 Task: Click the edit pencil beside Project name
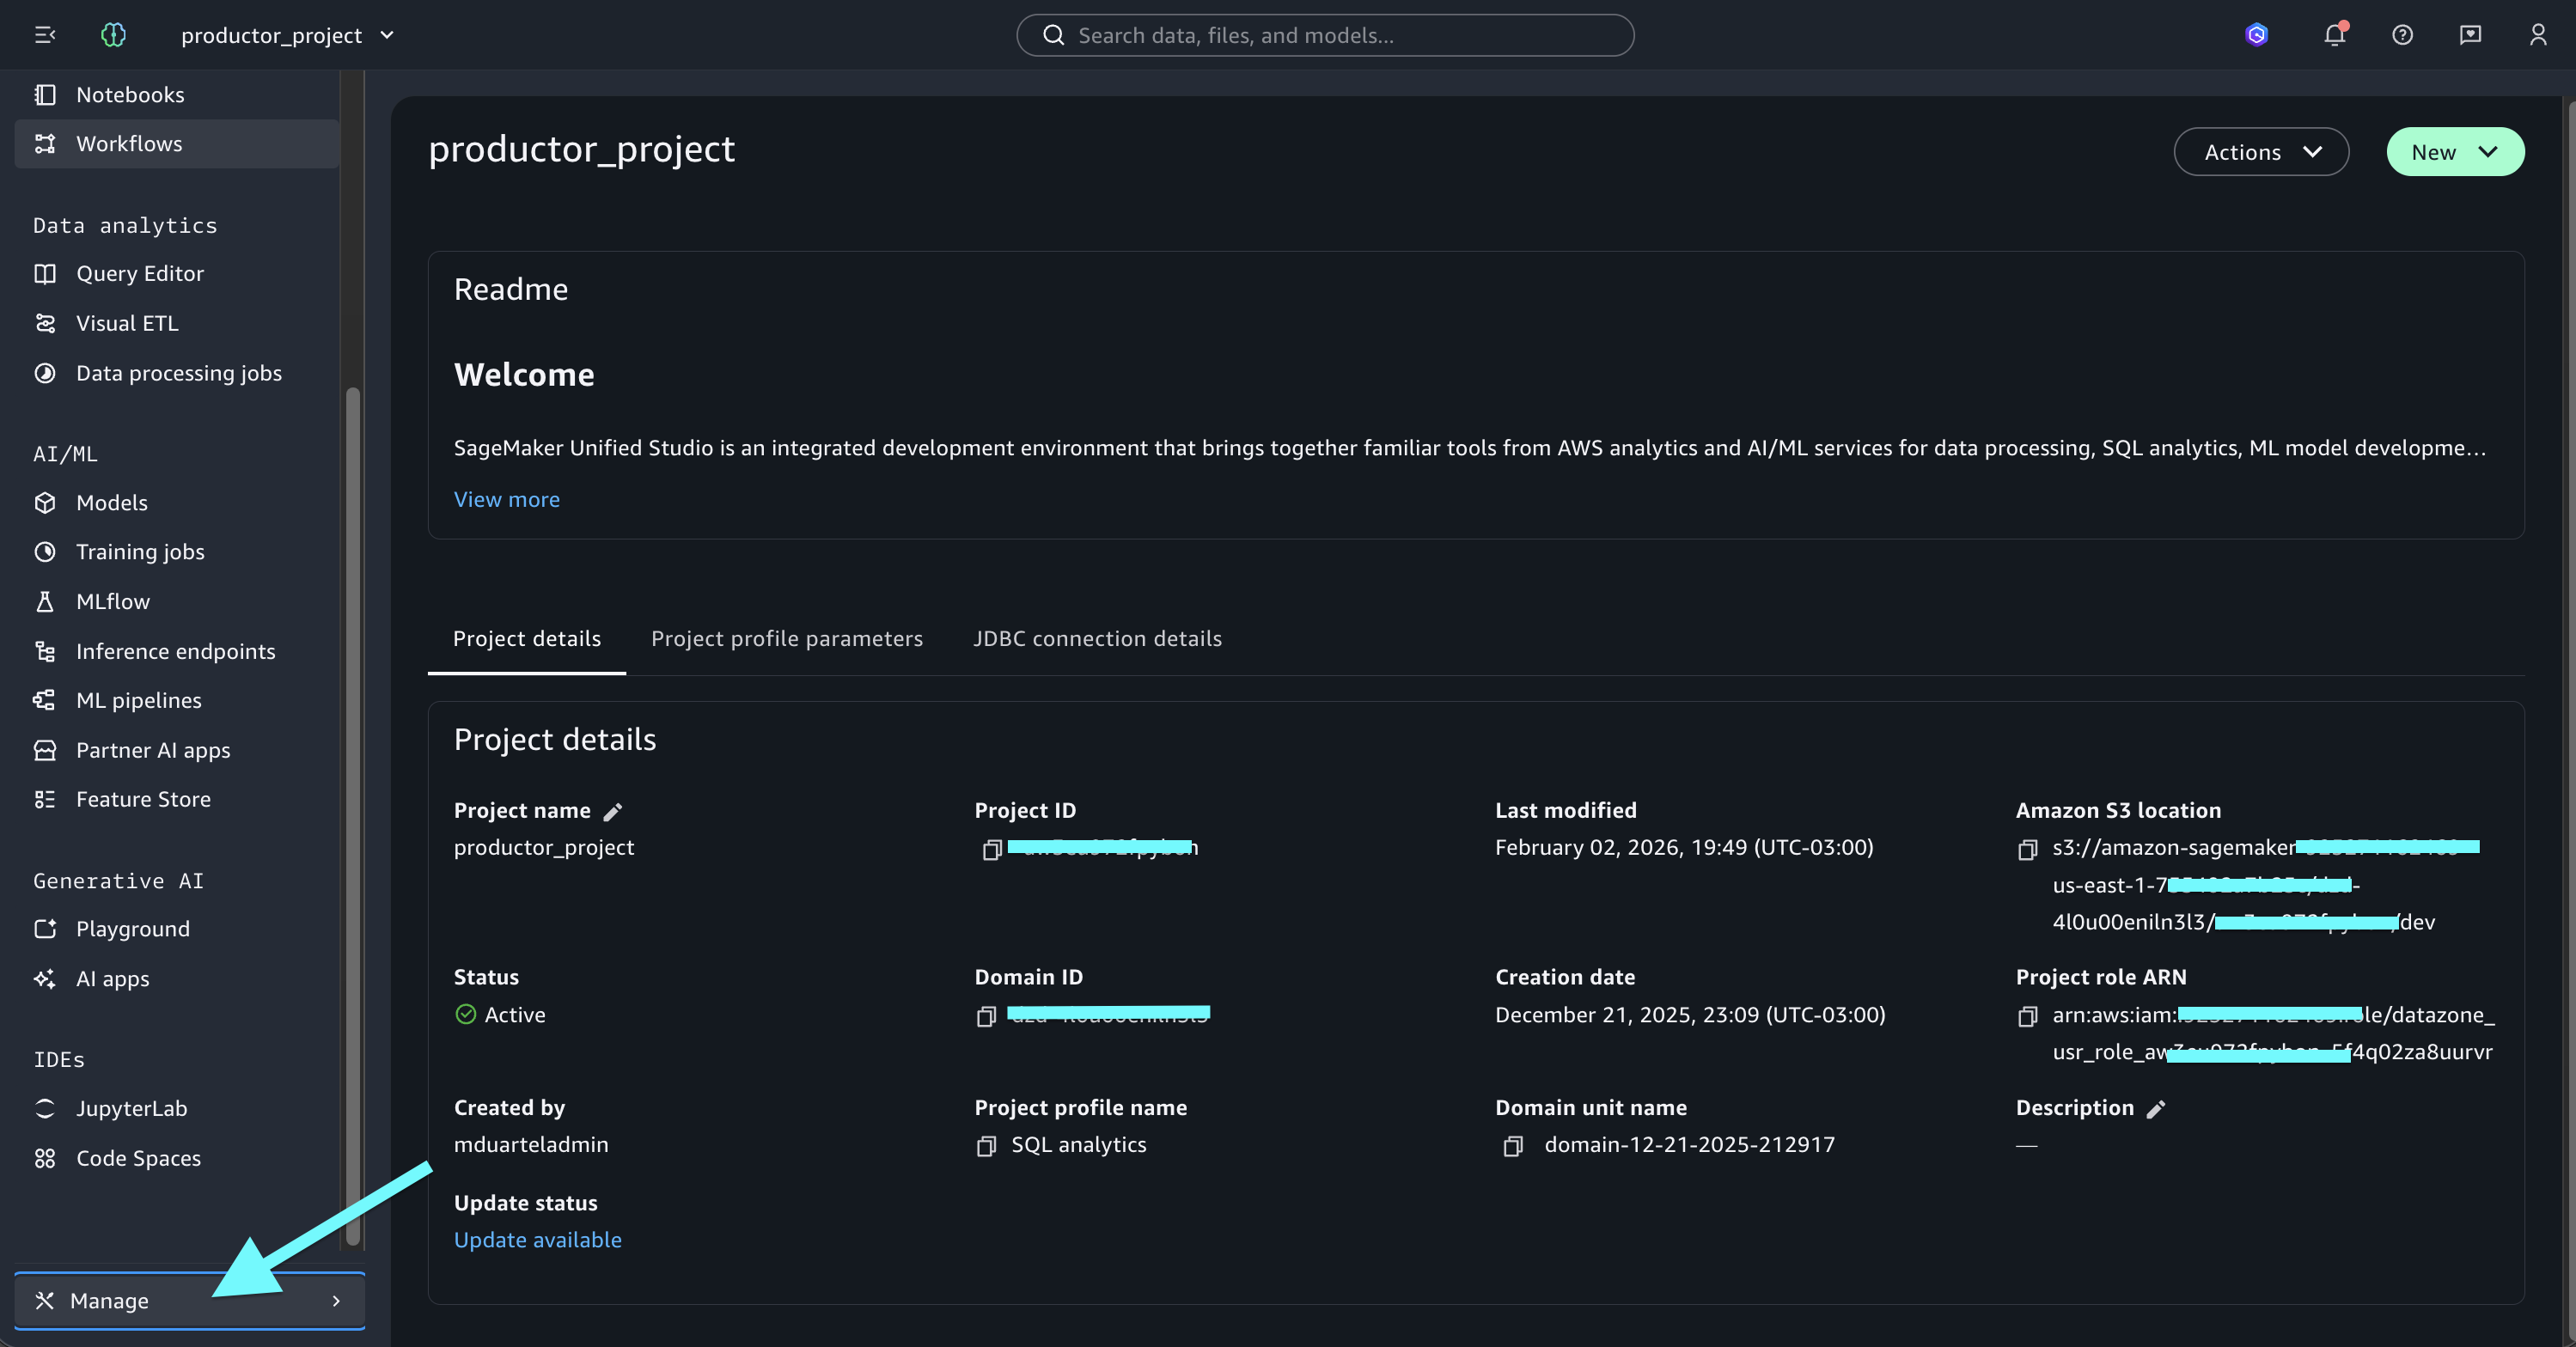tap(613, 811)
